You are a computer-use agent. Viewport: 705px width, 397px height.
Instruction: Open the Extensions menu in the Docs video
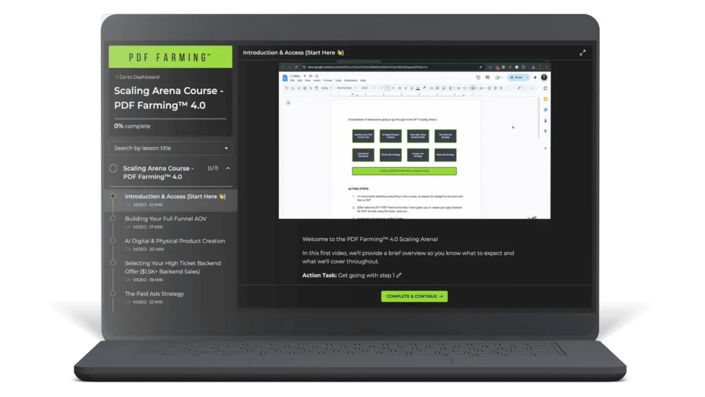351,81
